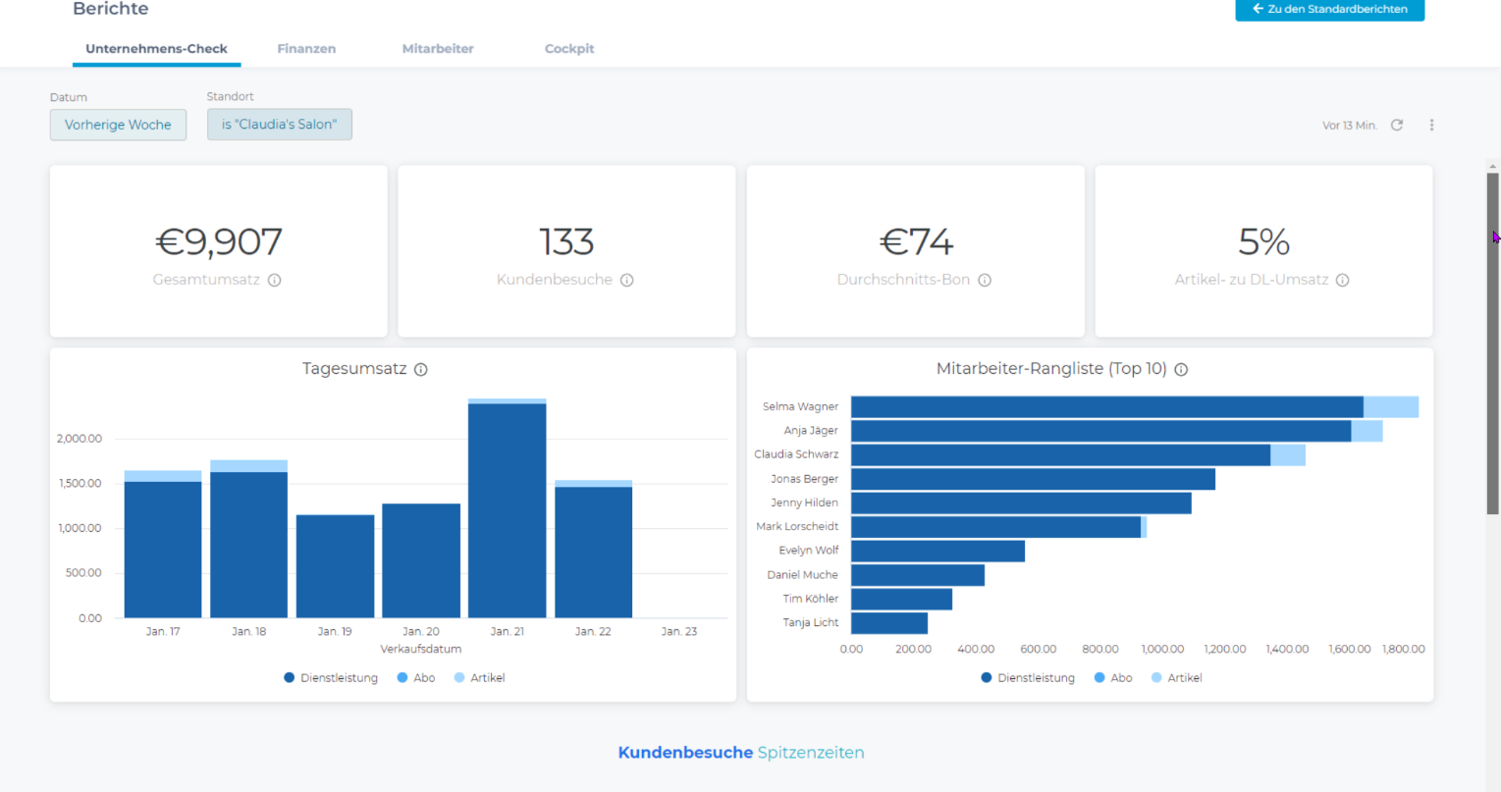Click Zu den Standardberichten button
This screenshot has width=1501, height=792.
pyautogui.click(x=1329, y=9)
